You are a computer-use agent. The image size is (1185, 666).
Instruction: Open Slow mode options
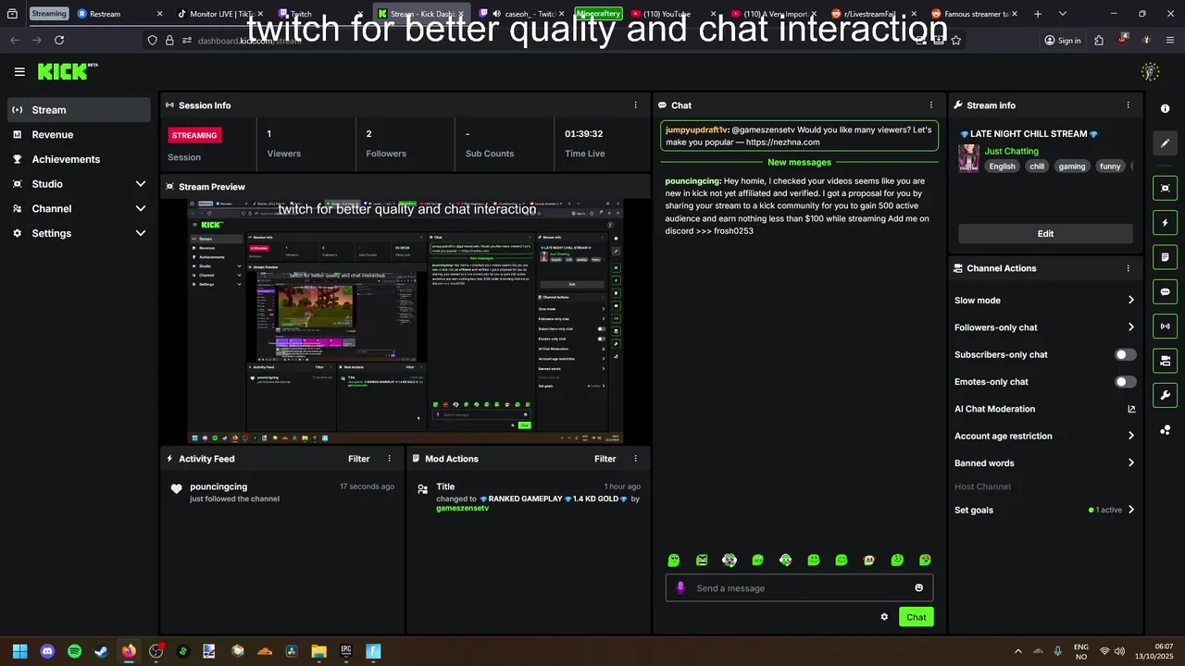click(x=1044, y=301)
